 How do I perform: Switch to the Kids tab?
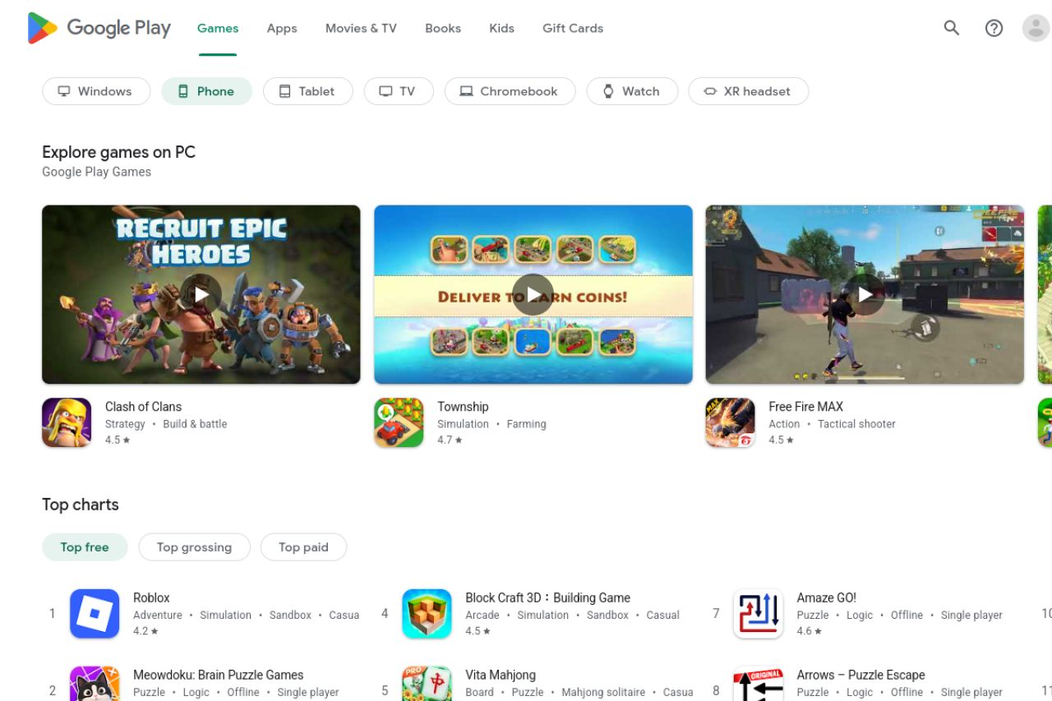501,28
